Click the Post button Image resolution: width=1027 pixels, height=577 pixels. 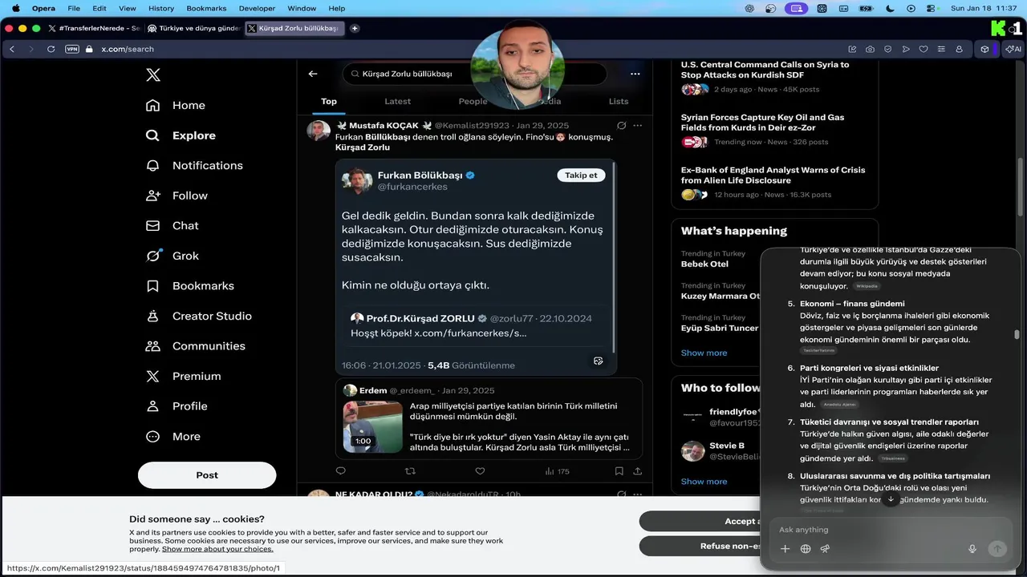(207, 475)
